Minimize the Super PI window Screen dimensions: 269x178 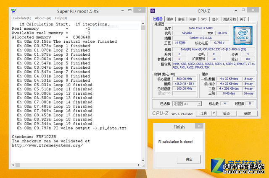pyautogui.click(x=122, y=11)
